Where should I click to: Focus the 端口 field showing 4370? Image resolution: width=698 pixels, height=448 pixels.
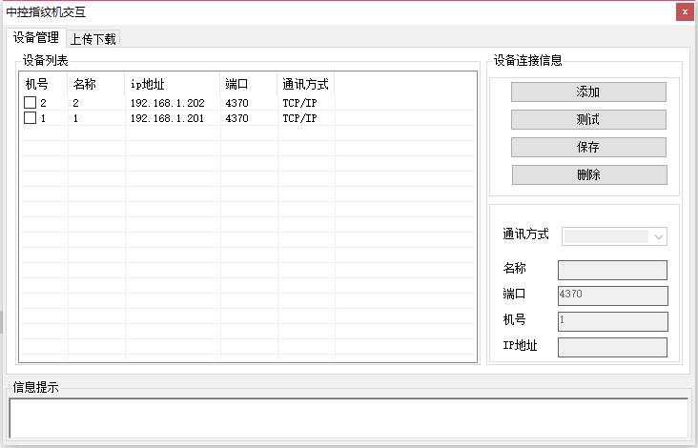point(612,295)
